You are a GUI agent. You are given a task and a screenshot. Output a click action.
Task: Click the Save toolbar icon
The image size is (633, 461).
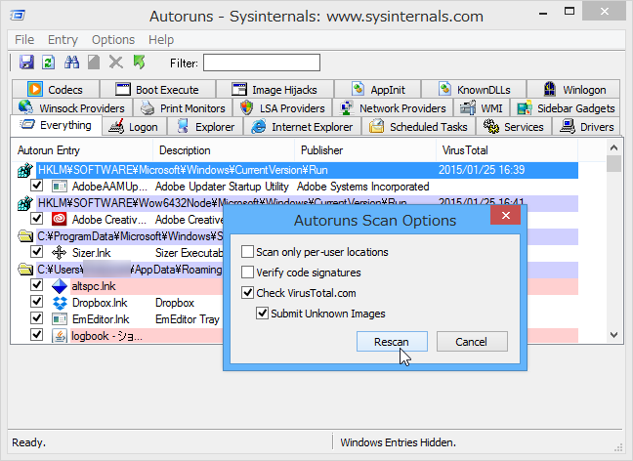[x=26, y=63]
